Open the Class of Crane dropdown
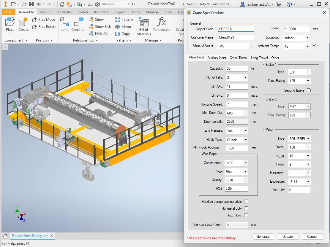Image resolution: width=330 pixels, height=247 pixels. (x=252, y=46)
